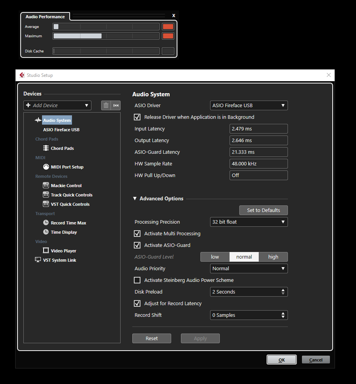Close the Studio Setup window
The width and height of the screenshot is (356, 384).
(329, 75)
